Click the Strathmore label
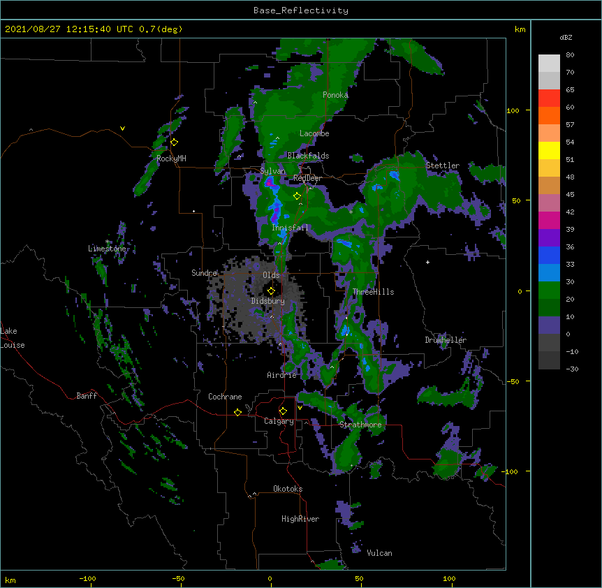 point(360,425)
